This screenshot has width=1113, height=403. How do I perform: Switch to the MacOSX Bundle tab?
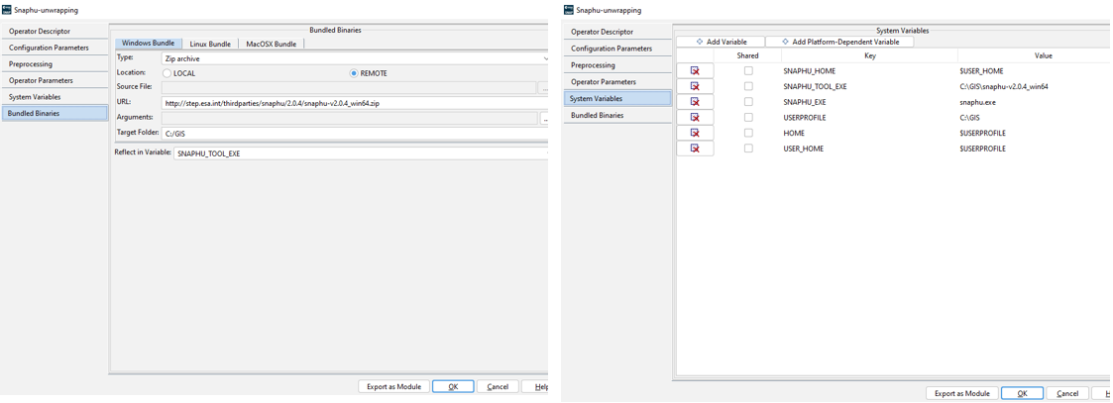click(272, 44)
